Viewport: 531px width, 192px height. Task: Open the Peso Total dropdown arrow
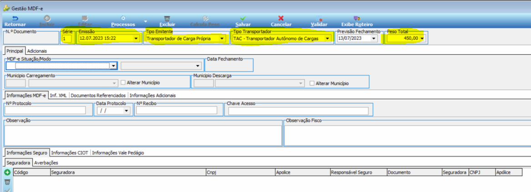(422, 38)
